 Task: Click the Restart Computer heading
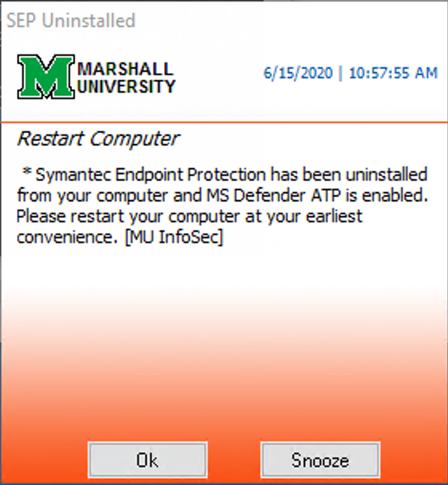coord(98,138)
